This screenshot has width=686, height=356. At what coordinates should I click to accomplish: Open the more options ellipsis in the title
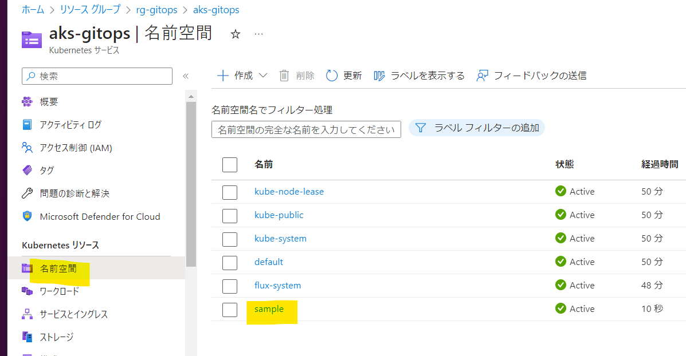258,34
